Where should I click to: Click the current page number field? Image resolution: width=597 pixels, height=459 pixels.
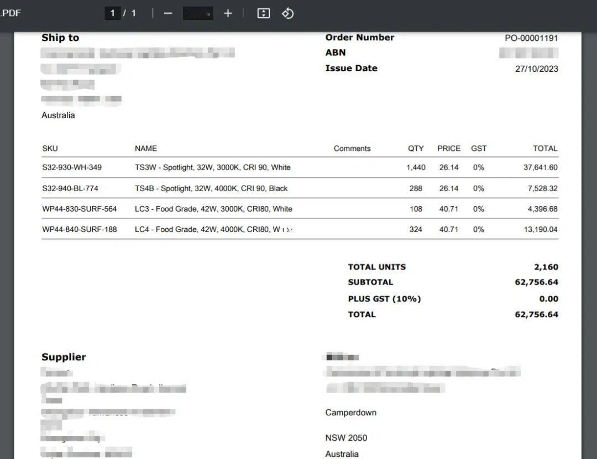113,13
